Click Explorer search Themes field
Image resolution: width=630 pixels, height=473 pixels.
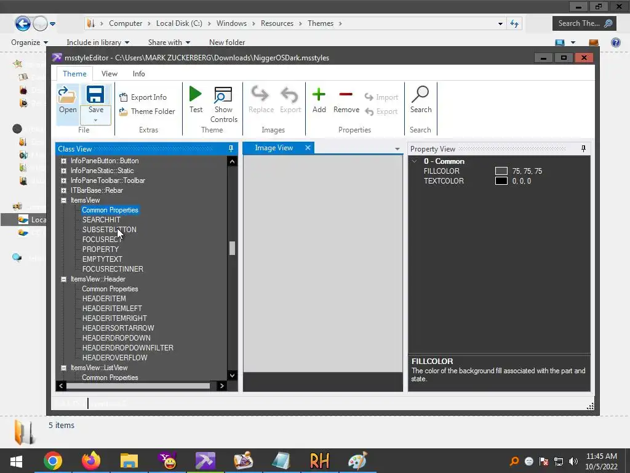click(x=584, y=23)
